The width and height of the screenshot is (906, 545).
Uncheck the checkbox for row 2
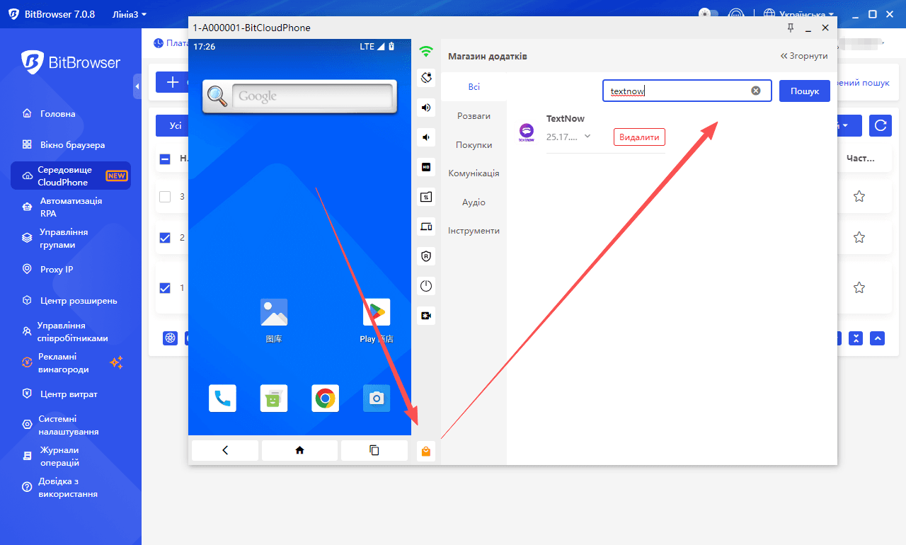coord(165,238)
